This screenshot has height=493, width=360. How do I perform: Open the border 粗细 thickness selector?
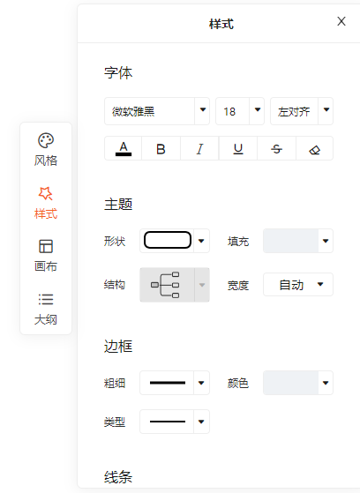point(175,383)
